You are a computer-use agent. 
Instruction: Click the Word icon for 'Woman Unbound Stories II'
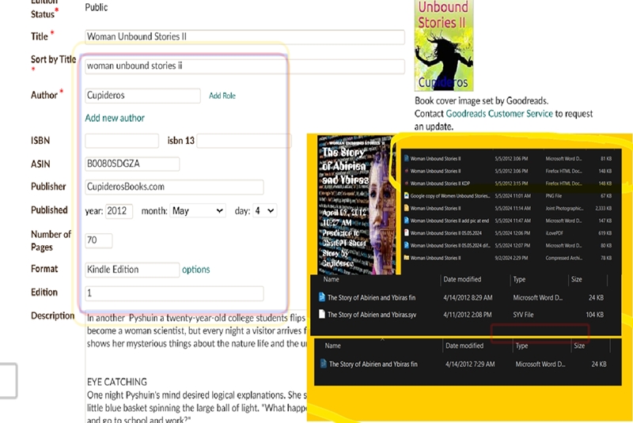click(x=406, y=158)
